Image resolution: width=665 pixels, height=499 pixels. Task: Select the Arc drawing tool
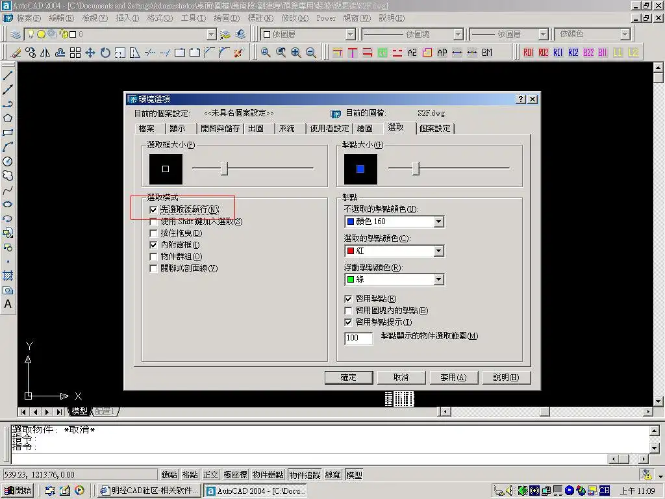pyautogui.click(x=8, y=147)
